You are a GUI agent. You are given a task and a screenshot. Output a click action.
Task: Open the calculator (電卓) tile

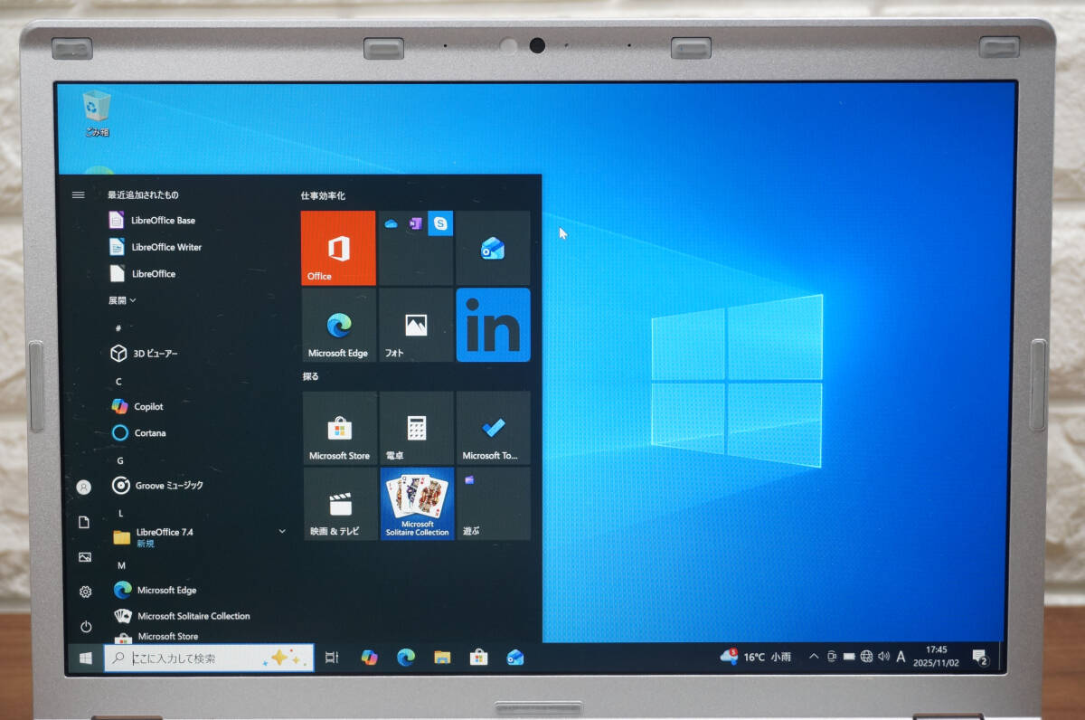416,428
